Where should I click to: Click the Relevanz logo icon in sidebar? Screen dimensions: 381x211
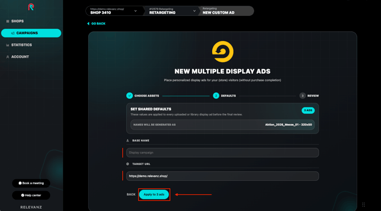(x=31, y=7)
